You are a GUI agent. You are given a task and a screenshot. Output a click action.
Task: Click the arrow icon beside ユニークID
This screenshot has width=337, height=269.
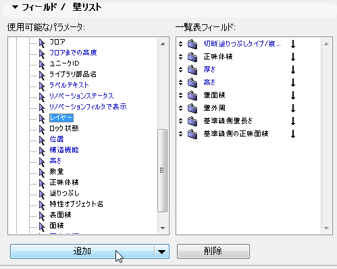coord(42,64)
